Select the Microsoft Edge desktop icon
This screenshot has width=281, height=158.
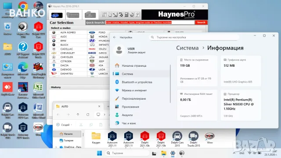coord(23,70)
